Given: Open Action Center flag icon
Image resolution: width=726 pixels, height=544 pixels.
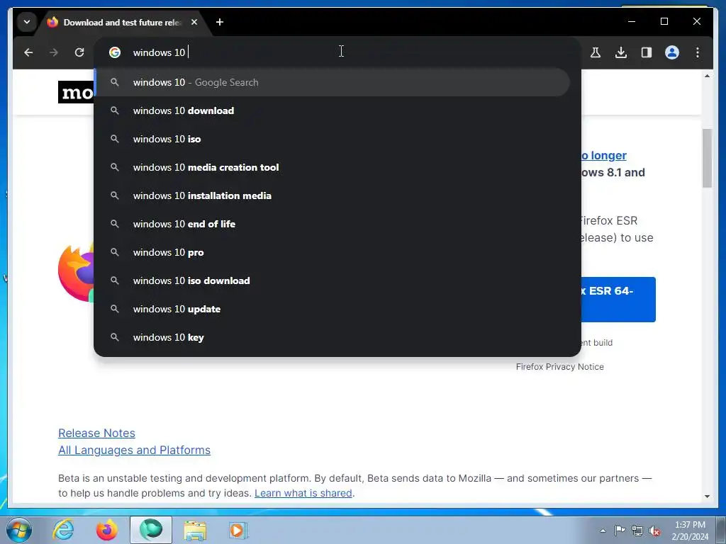Looking at the screenshot, I should (620, 530).
